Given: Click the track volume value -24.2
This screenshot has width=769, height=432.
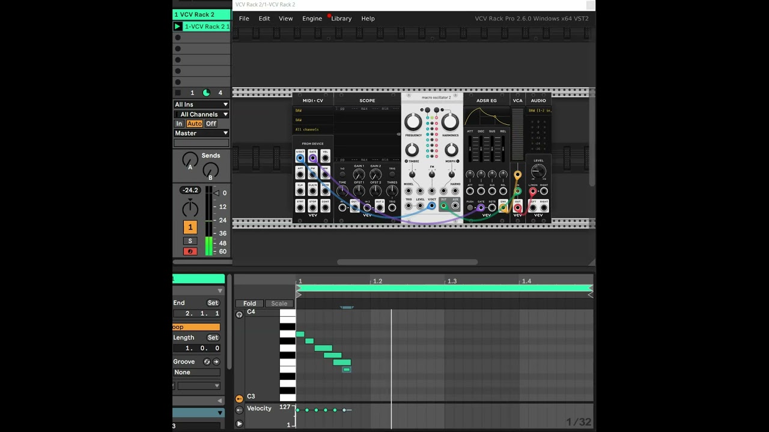Looking at the screenshot, I should 190,190.
